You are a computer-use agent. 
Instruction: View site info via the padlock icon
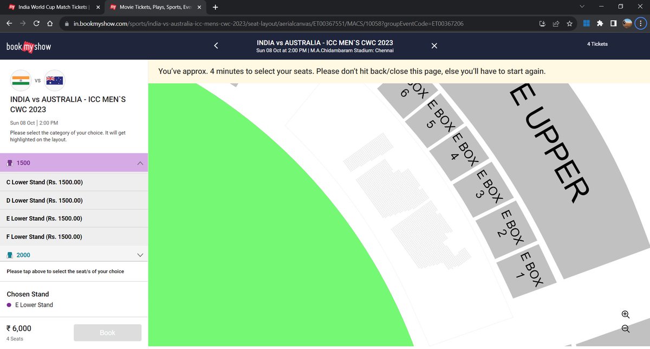[x=66, y=24]
